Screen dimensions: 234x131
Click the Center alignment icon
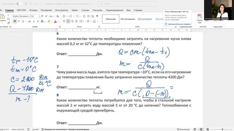(68, 21)
